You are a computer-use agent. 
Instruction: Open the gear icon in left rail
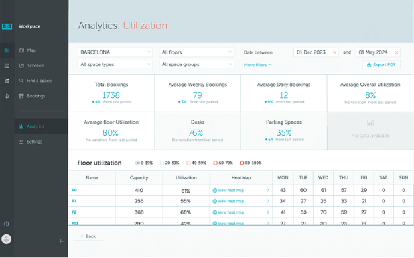(7, 96)
